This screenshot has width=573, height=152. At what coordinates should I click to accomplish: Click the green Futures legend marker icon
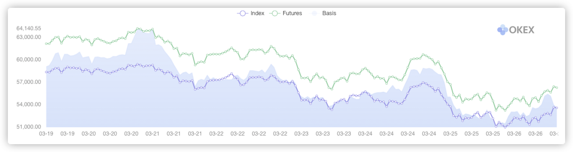pyautogui.click(x=275, y=13)
